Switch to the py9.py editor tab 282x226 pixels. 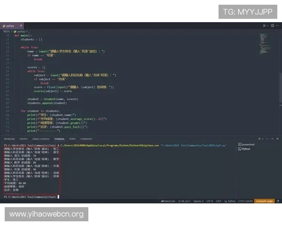coord(10,25)
